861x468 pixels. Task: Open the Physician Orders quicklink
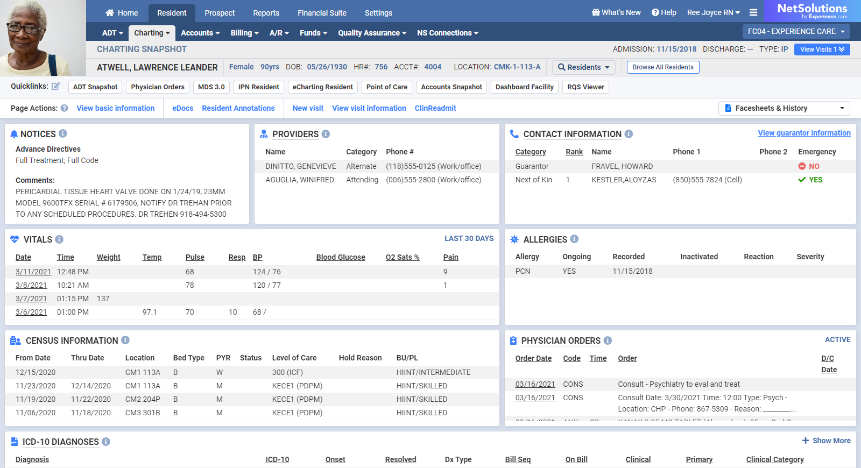158,87
